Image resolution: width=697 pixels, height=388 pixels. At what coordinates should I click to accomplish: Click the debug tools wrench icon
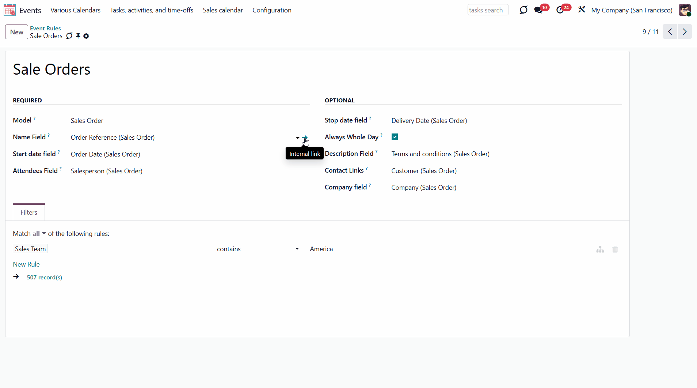tap(582, 10)
